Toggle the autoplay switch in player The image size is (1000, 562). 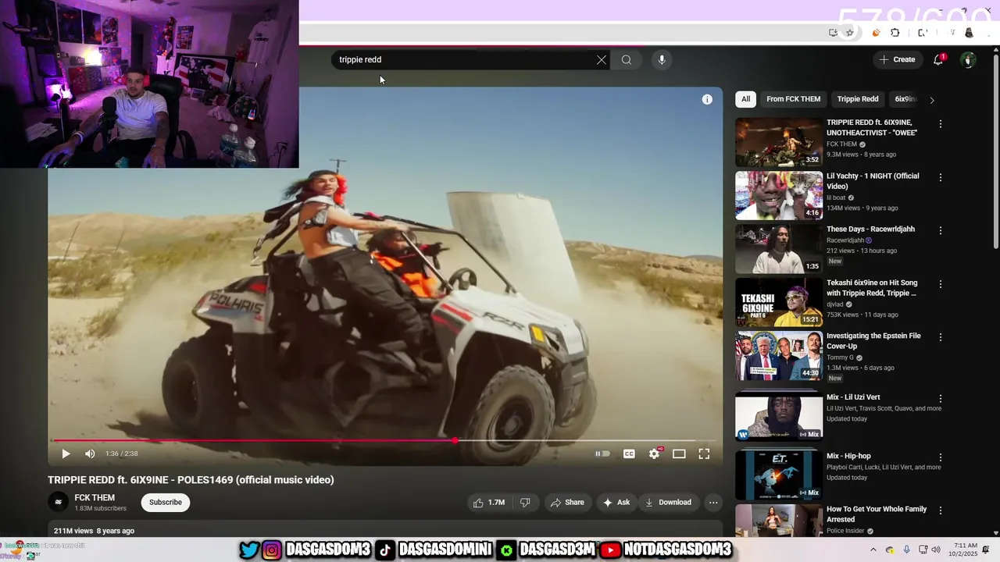click(602, 454)
